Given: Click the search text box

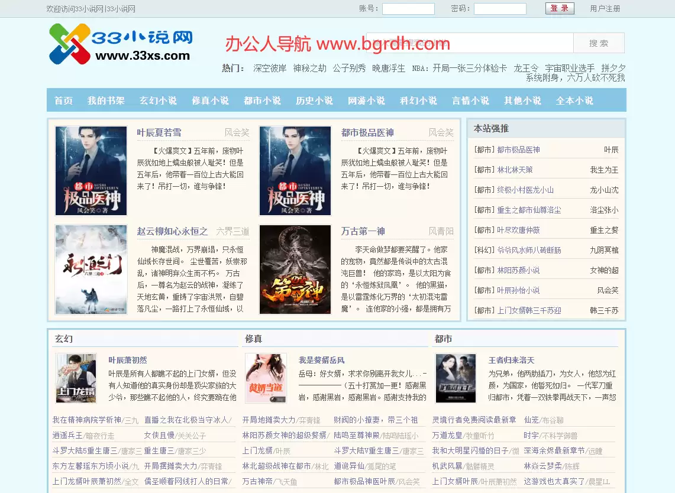Looking at the screenshot, I should coord(470,43).
